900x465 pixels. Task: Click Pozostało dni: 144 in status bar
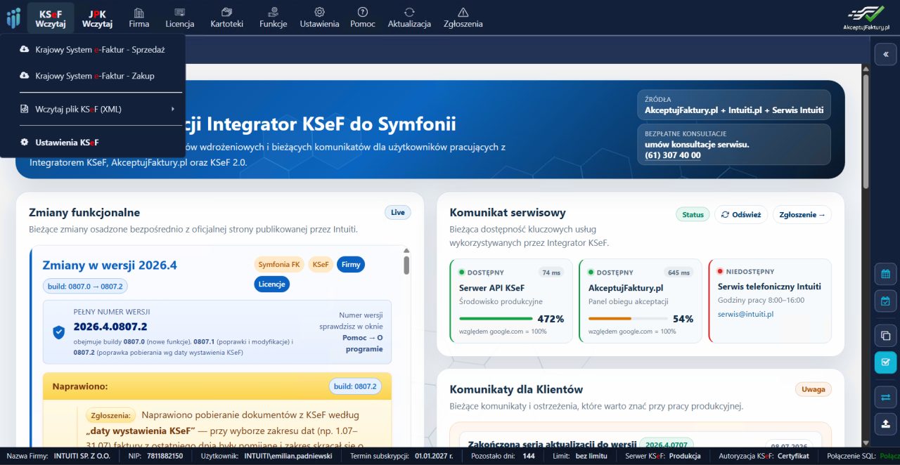(x=504, y=456)
